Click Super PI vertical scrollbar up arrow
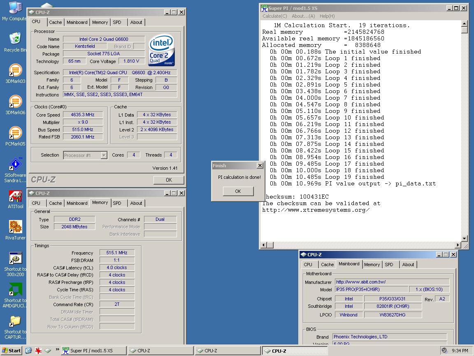This screenshot has height=356, width=474. 465,23
